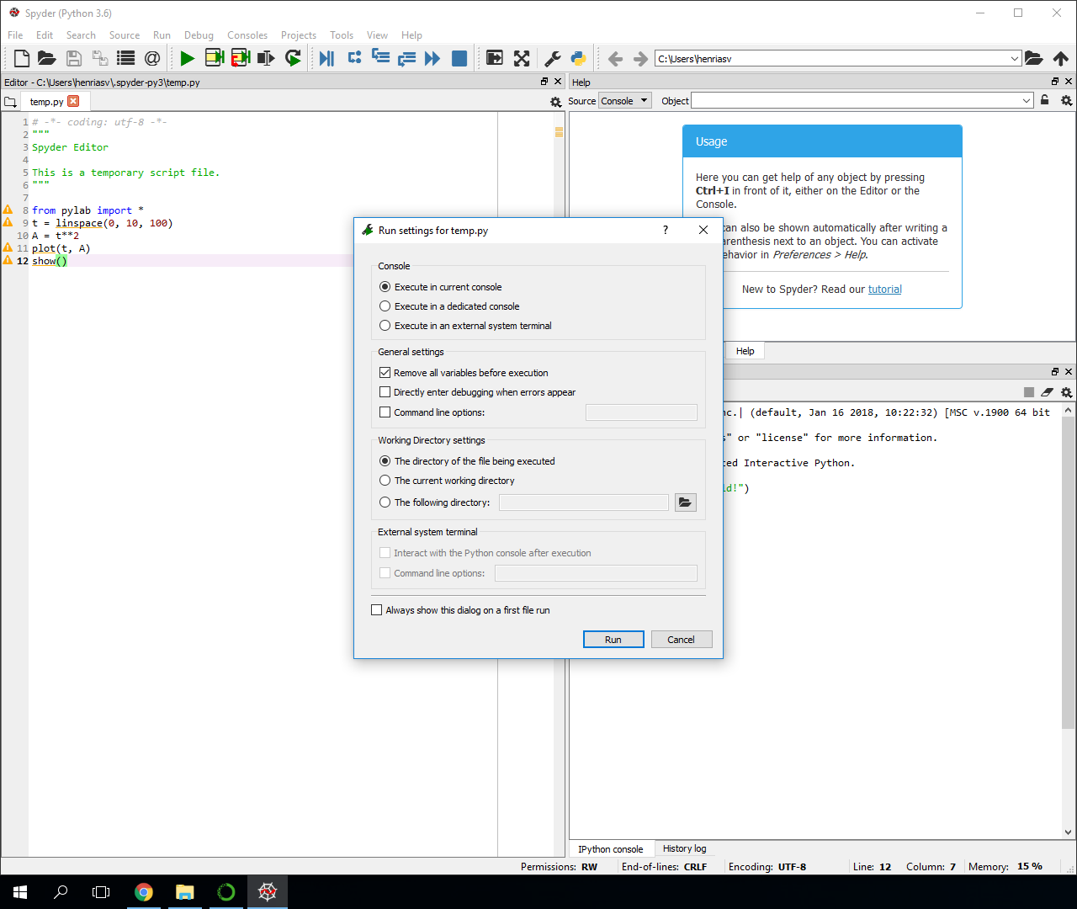Open the Editor pane options gear

tap(555, 102)
